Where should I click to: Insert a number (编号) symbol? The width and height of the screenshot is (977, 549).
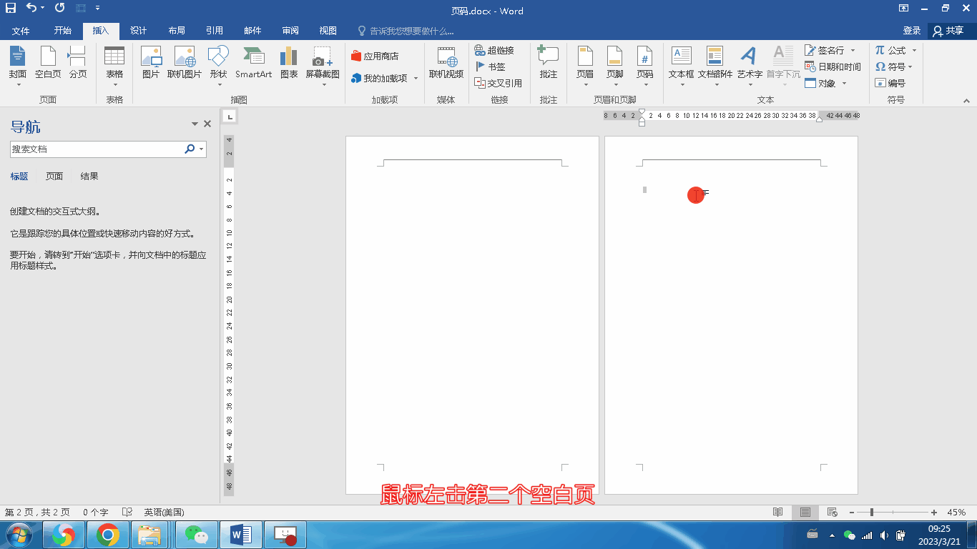coord(890,83)
